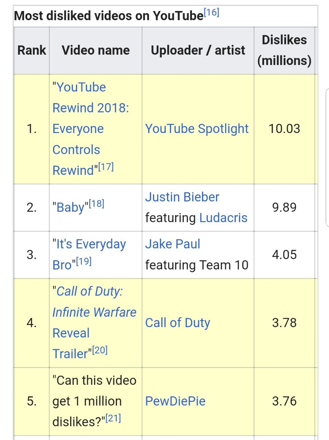Open the Call of Duty uploader link
Image resolution: width=329 pixels, height=440 pixels.
click(178, 323)
